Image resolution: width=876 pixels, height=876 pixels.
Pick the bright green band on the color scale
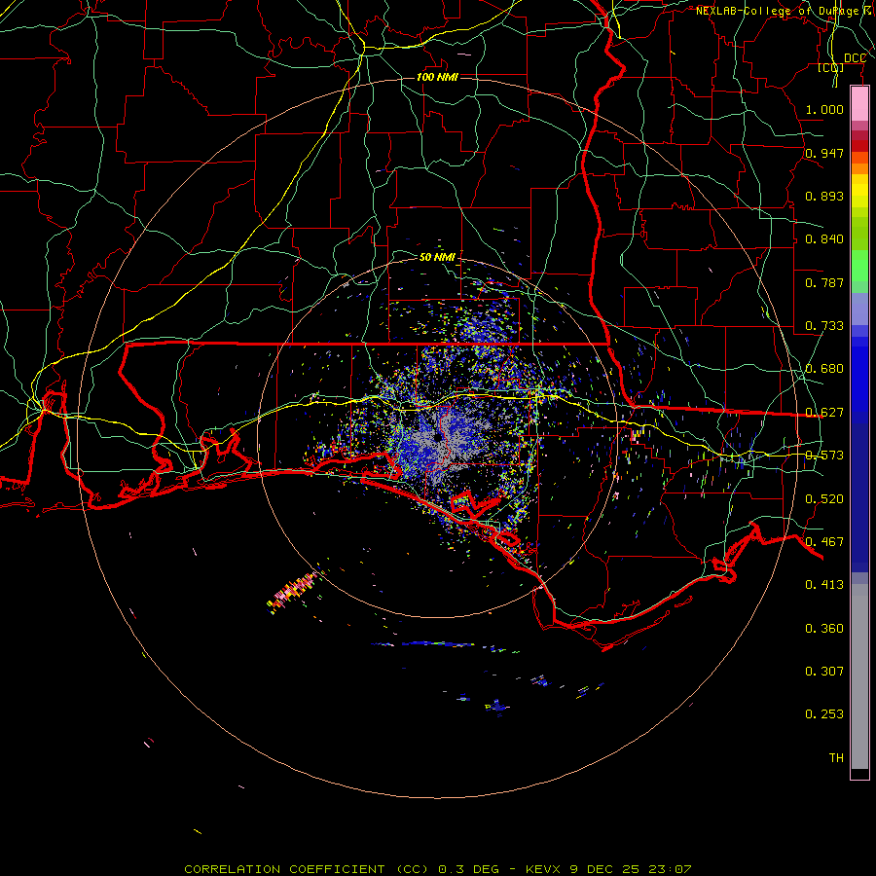click(859, 266)
